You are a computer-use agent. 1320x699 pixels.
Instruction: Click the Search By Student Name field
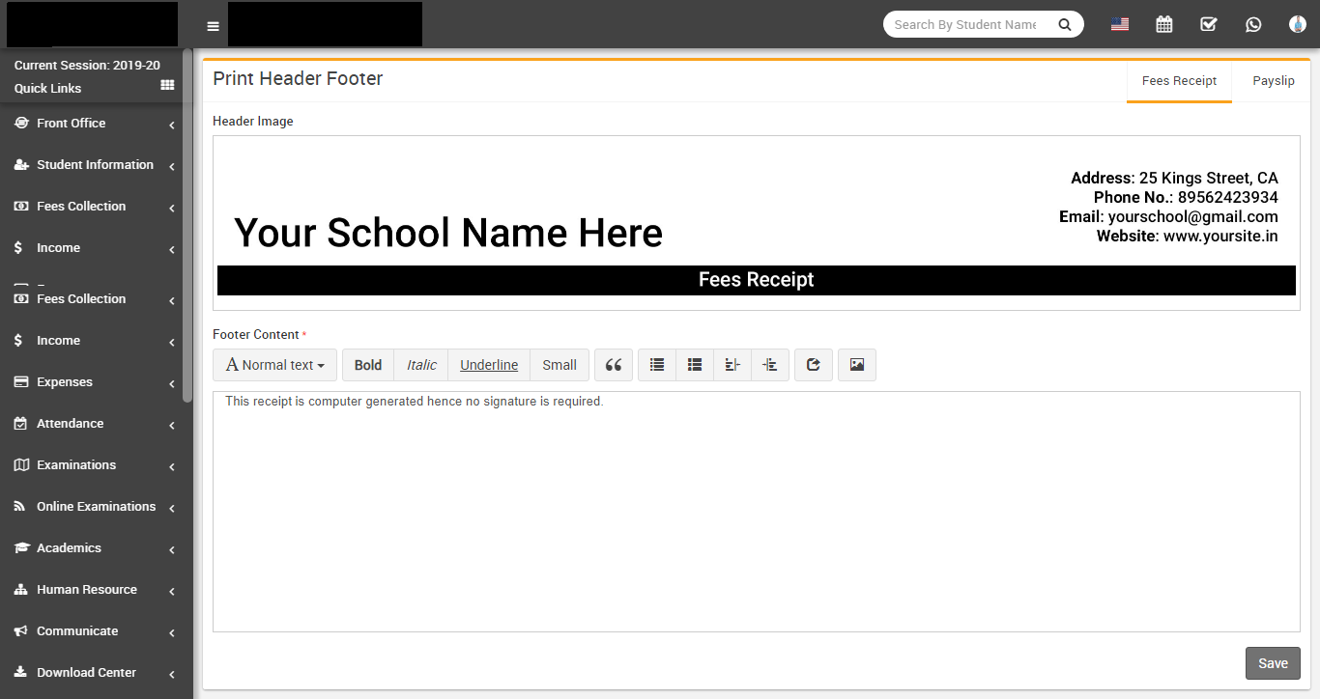pyautogui.click(x=964, y=25)
